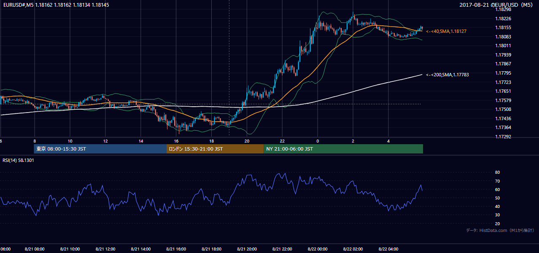Viewport: 539px width, 253px height.
Task: Click the 8/21 08:00 date label
Action: pos(35,249)
